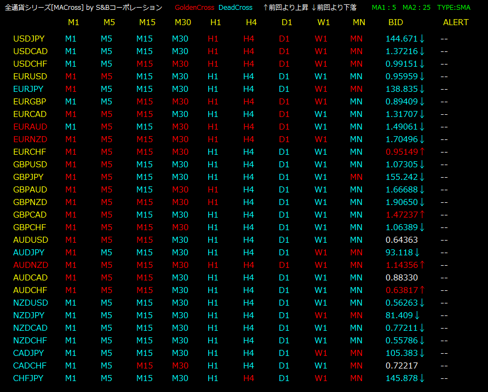The image size is (488, 392).
Task: Click the cyan DeadCross legend label
Action: tap(236, 8)
